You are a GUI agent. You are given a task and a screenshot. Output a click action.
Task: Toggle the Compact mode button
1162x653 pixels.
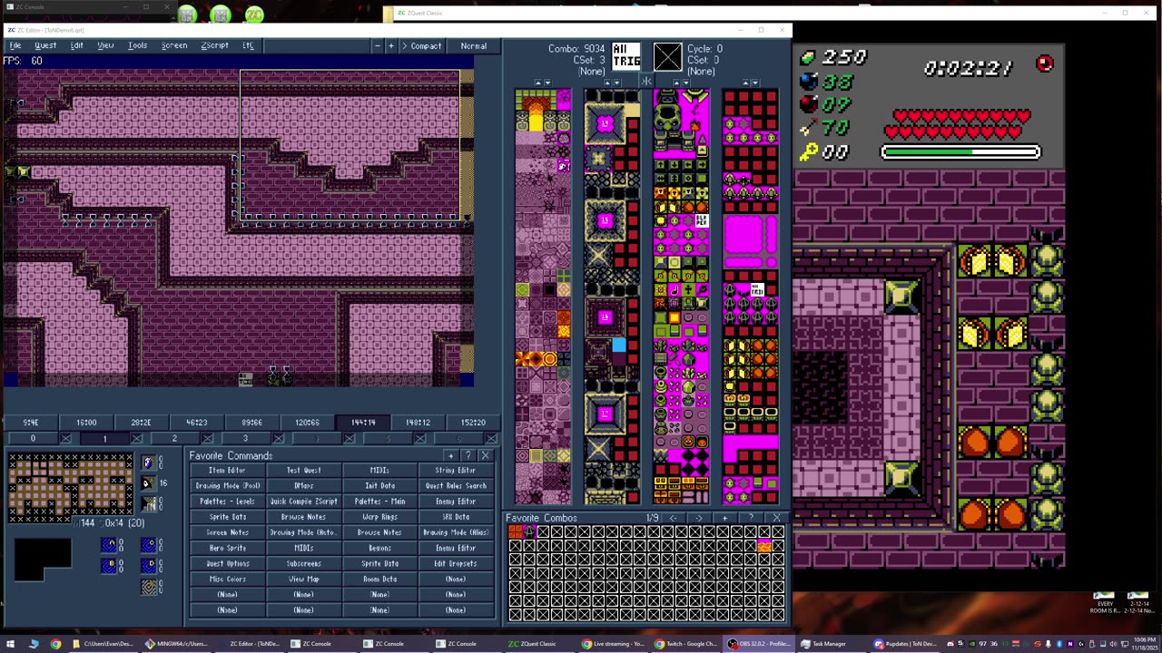(421, 46)
